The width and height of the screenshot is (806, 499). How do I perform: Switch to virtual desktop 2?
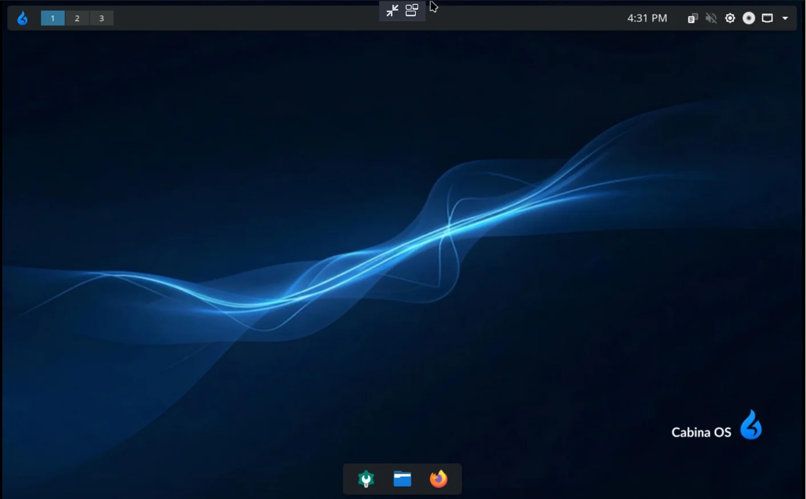77,18
